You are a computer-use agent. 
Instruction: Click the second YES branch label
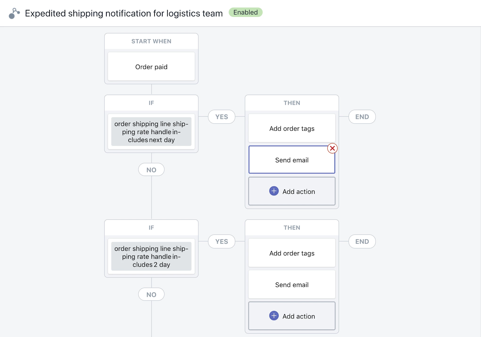tap(222, 242)
